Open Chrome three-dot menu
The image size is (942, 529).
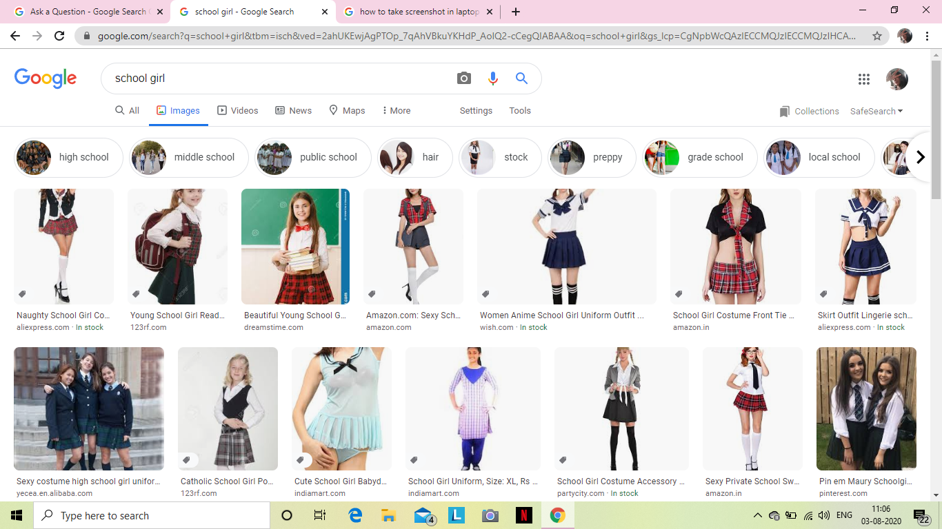tap(927, 36)
